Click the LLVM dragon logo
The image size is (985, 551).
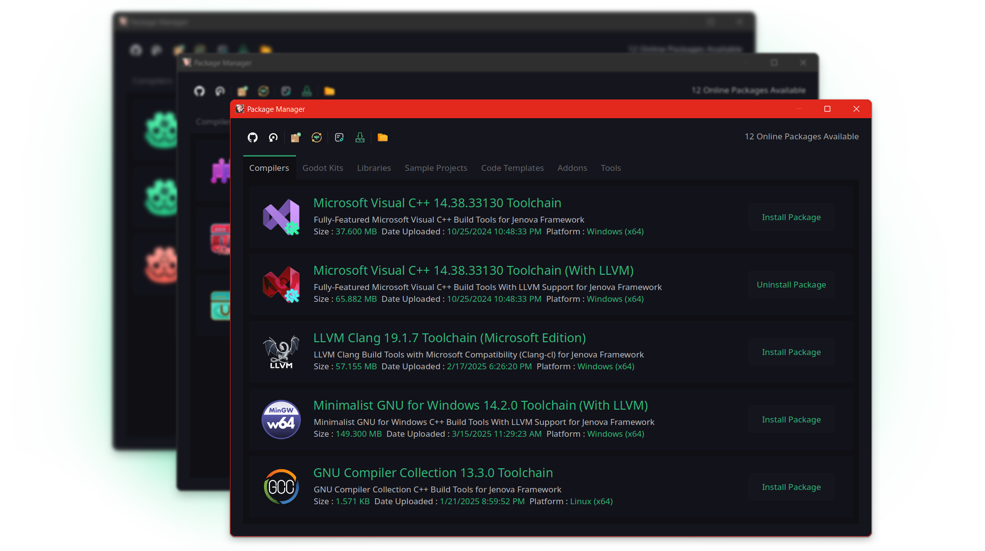click(281, 352)
